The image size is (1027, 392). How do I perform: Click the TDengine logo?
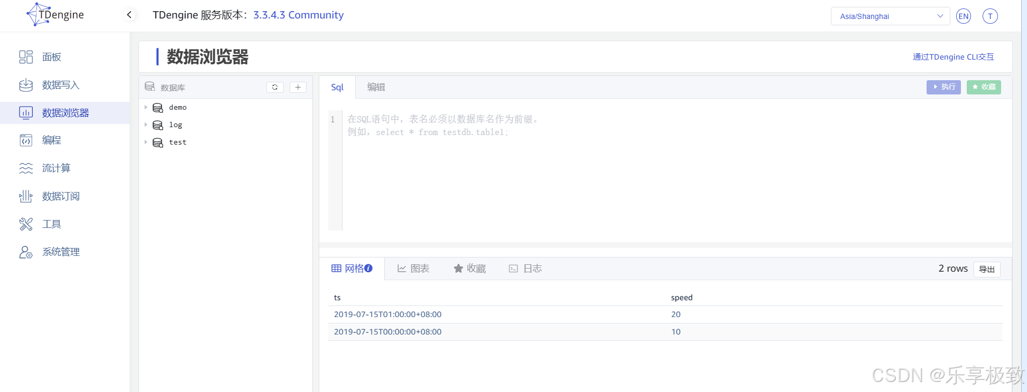[x=55, y=15]
